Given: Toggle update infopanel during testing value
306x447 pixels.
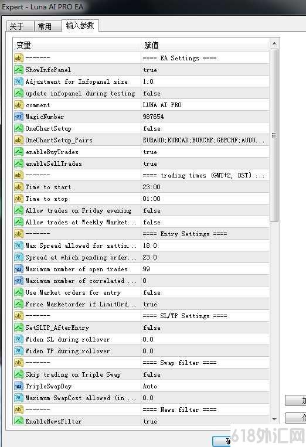Looking at the screenshot, I should pyautogui.click(x=205, y=93).
